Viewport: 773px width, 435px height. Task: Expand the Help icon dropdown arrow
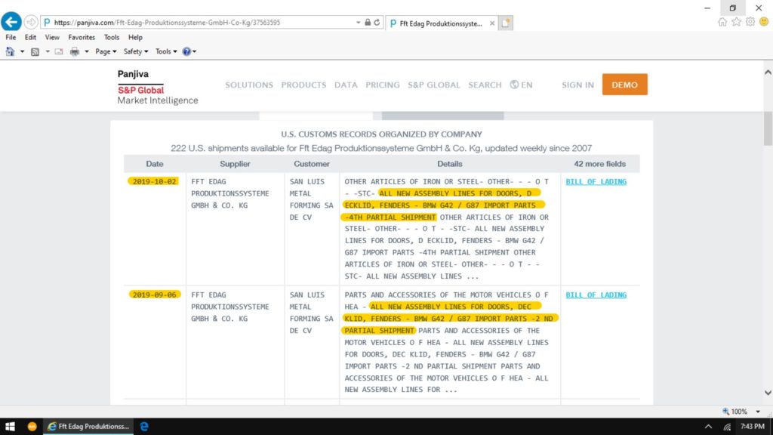pos(194,51)
